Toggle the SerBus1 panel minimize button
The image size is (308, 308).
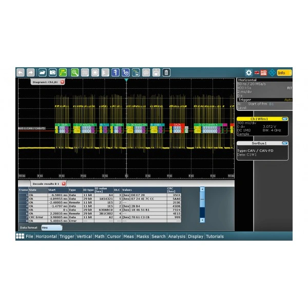[284, 143]
